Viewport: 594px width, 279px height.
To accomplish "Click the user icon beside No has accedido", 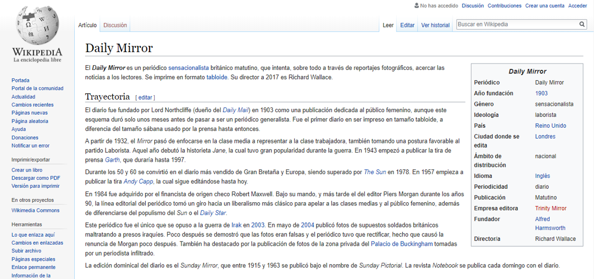I will [x=417, y=6].
